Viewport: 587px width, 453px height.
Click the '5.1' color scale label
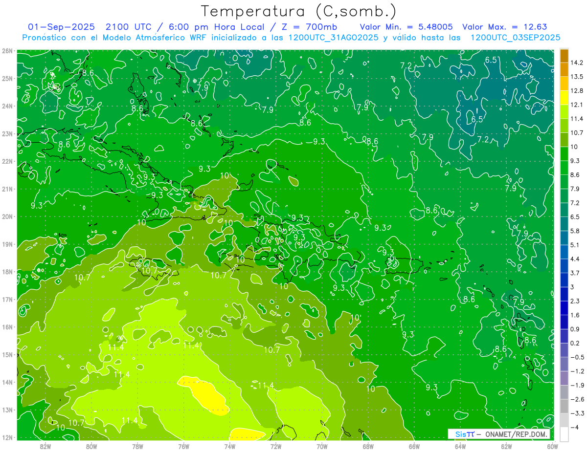tap(575, 245)
